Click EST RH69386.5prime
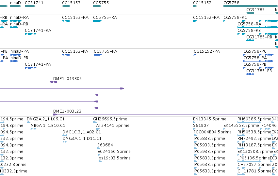This screenshot has height=176, width=278. click(x=250, y=122)
